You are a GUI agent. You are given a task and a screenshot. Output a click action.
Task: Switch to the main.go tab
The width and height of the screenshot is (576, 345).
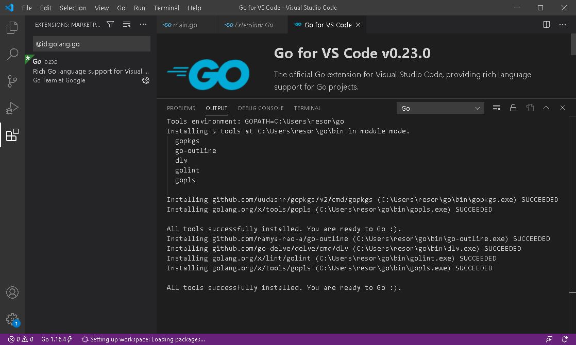click(x=188, y=25)
